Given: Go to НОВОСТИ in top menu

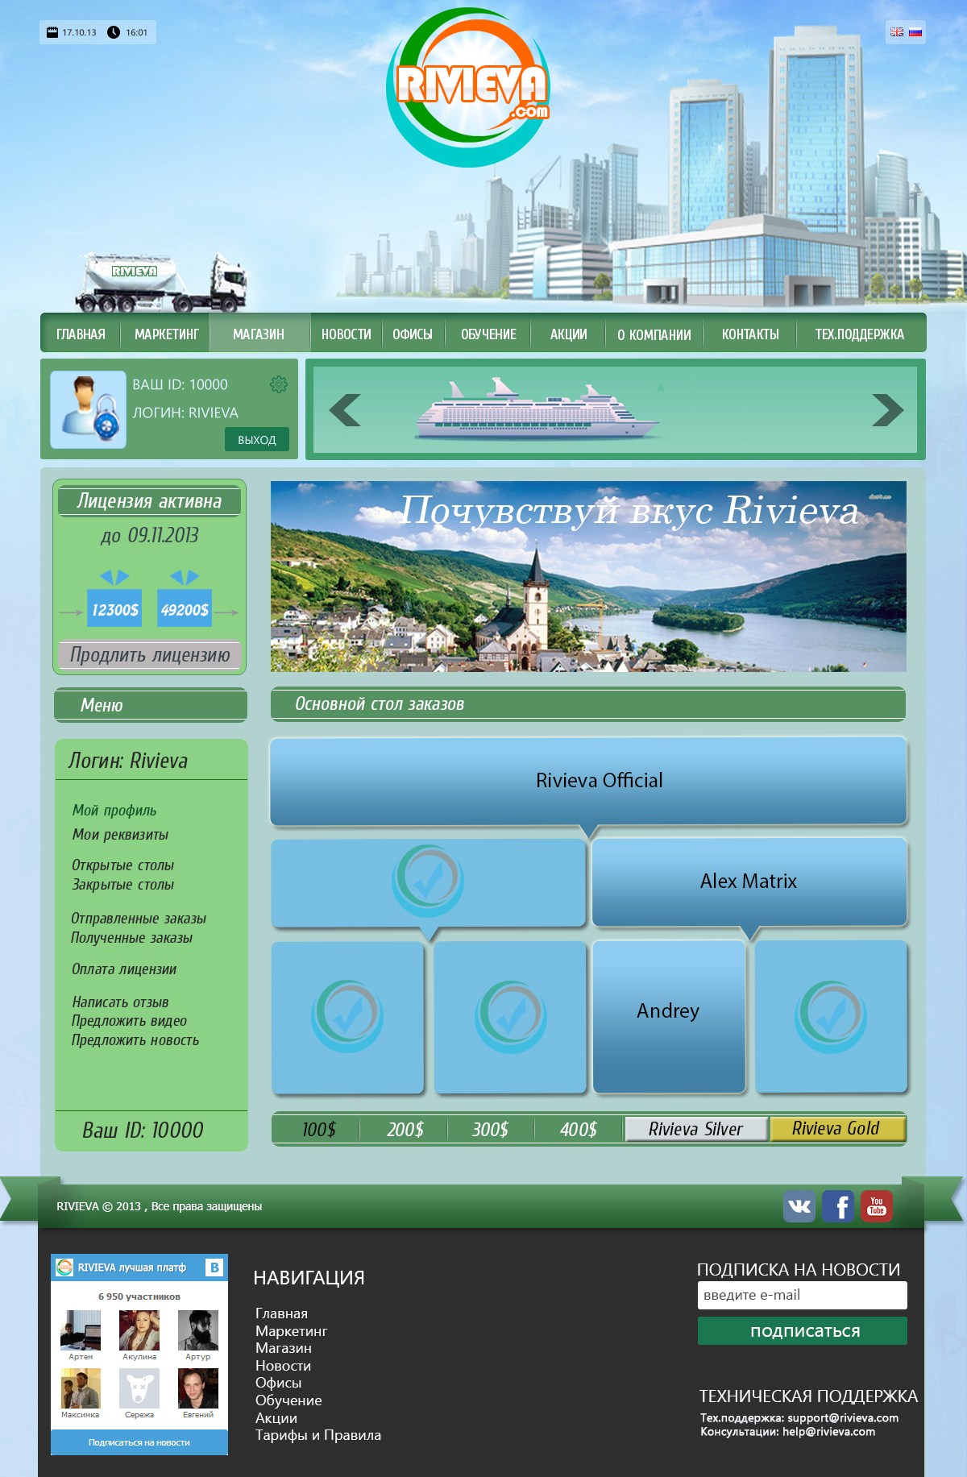Looking at the screenshot, I should (347, 334).
